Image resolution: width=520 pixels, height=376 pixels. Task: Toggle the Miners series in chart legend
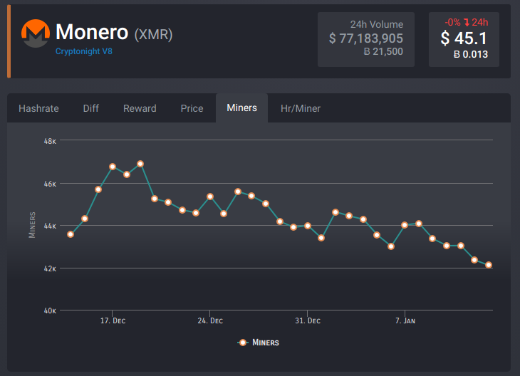pos(259,343)
